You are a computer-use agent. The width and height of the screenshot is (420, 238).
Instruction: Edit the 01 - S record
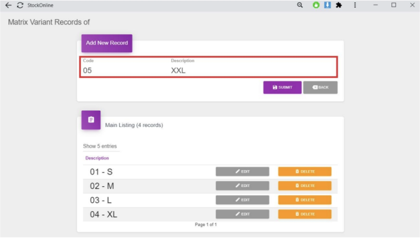[242, 171]
